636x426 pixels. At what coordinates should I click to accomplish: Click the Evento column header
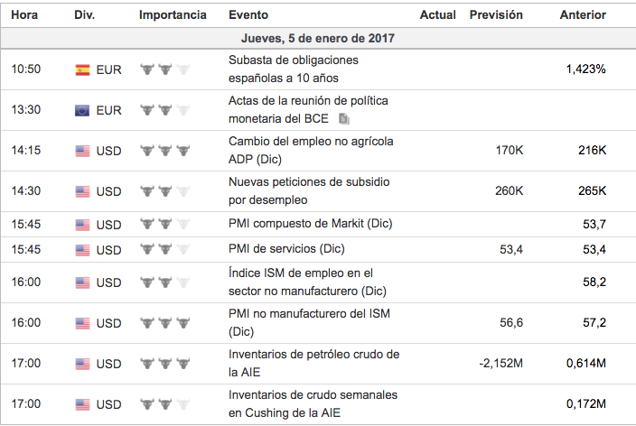(x=248, y=15)
